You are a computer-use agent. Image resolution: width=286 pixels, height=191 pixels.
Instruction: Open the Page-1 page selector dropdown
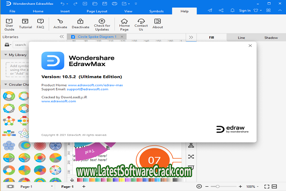[52, 186]
